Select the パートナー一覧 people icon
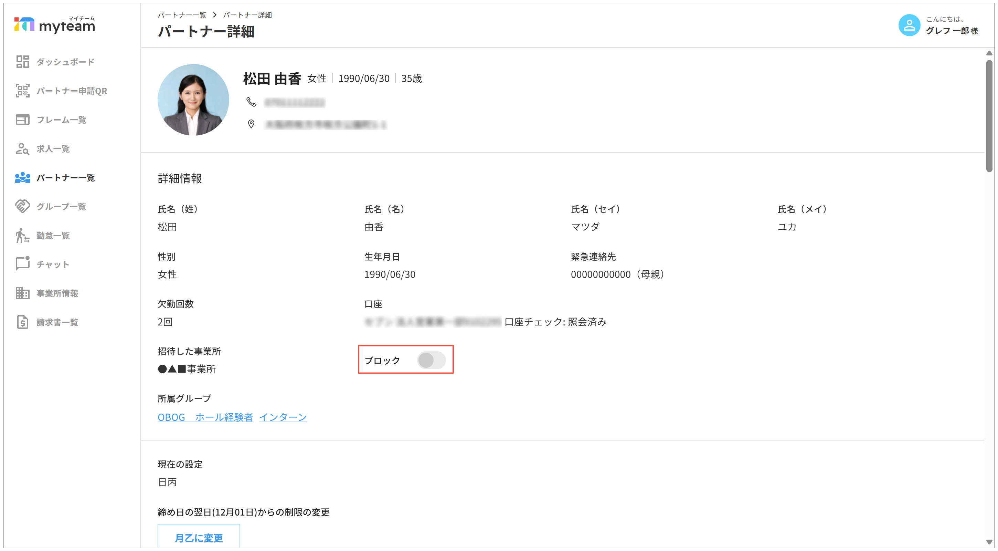Image resolution: width=998 pixels, height=551 pixels. click(22, 177)
